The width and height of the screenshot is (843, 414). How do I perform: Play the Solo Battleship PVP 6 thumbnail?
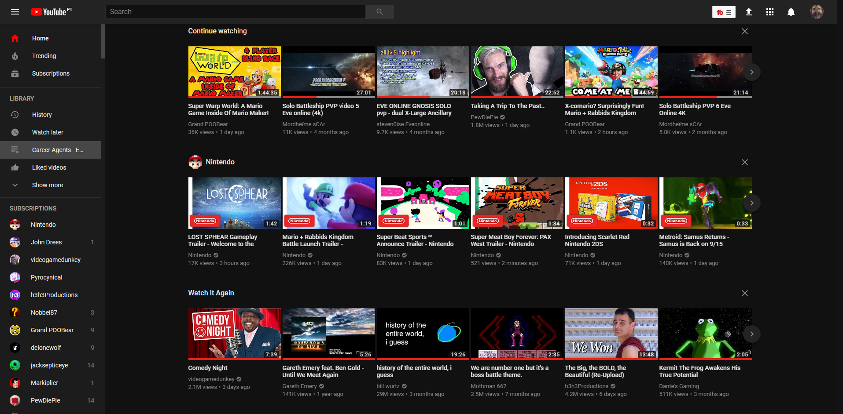tap(706, 72)
